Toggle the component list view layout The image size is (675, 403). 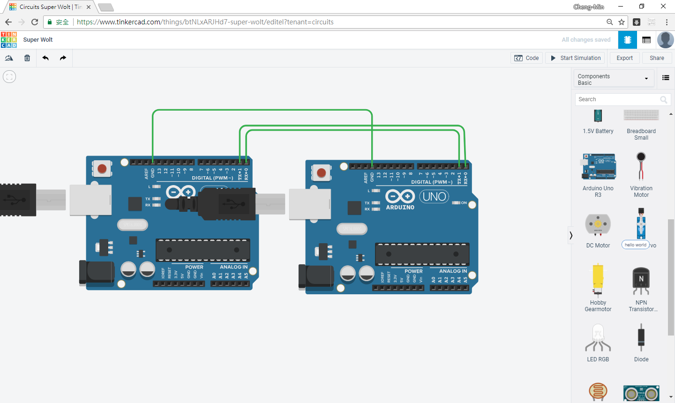pos(666,78)
